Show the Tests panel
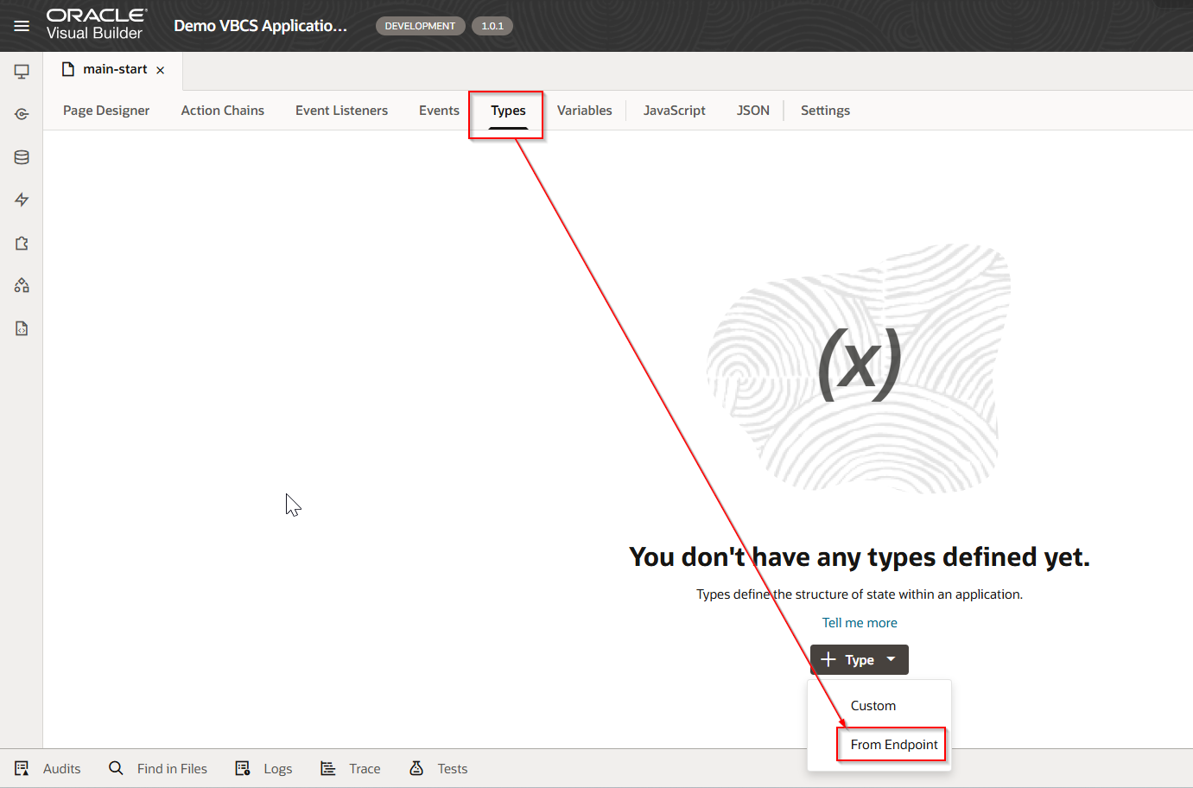Viewport: 1193px width, 788px height. (x=439, y=769)
